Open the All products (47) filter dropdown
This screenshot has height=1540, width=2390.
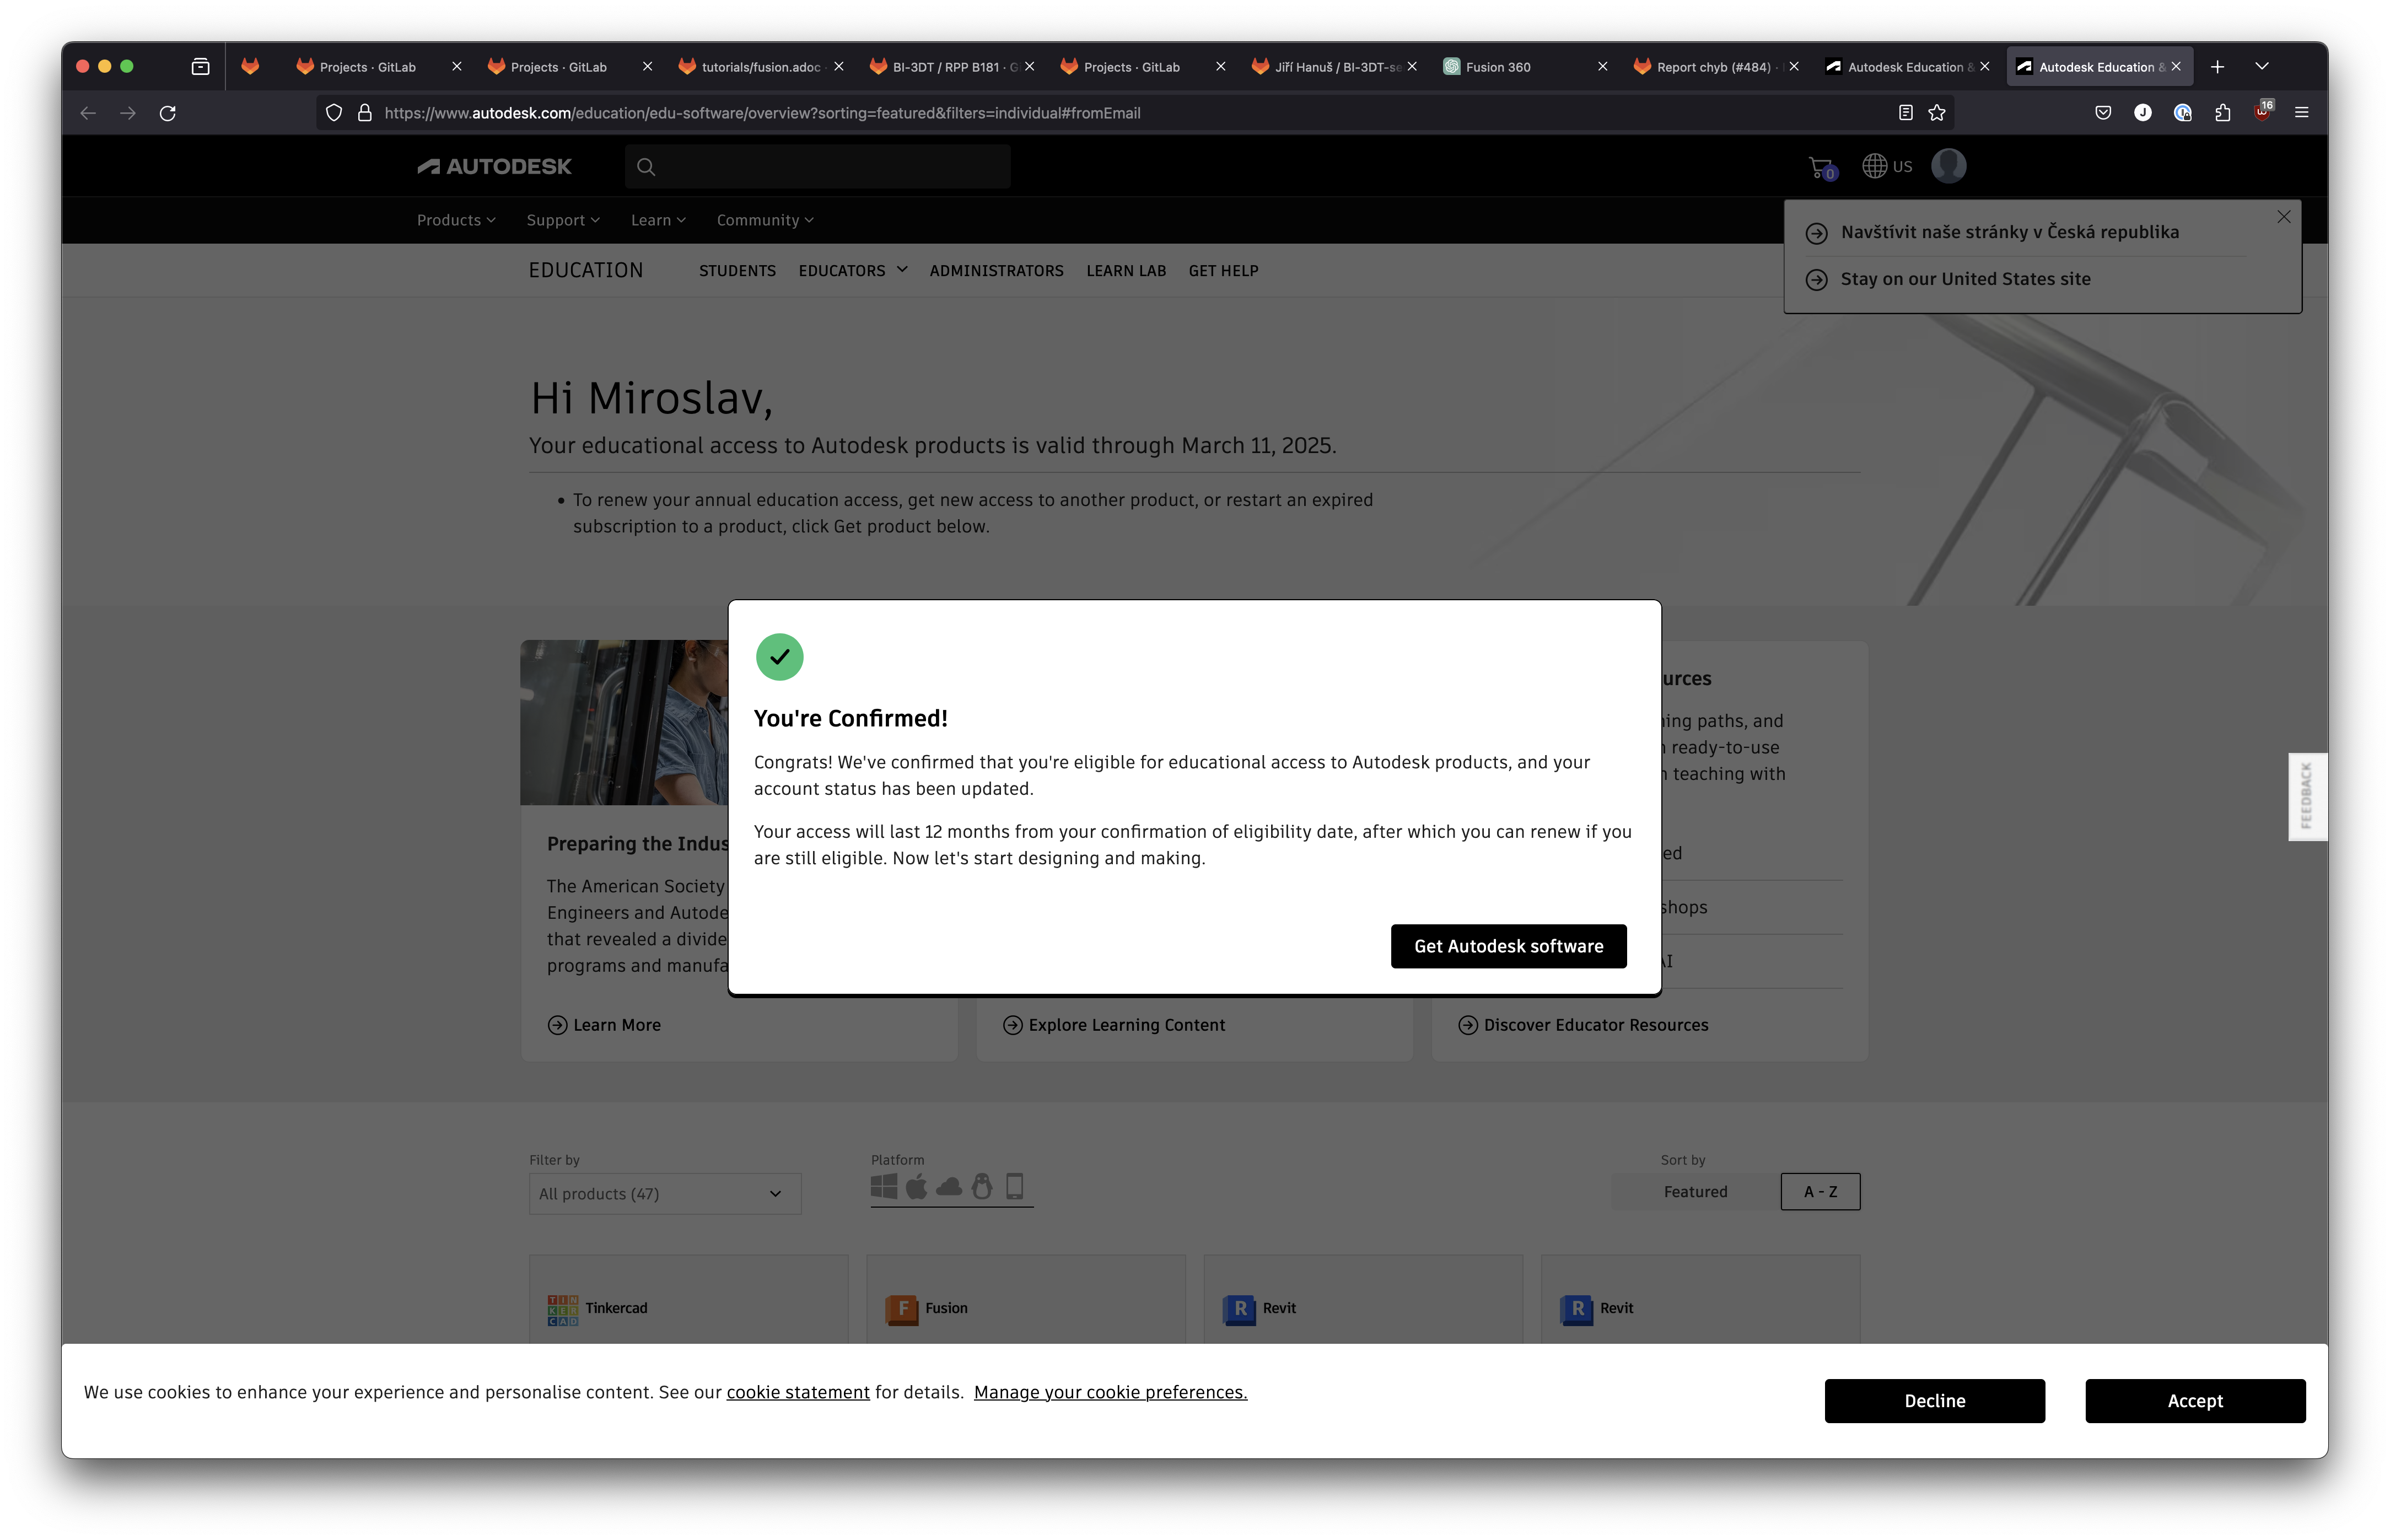point(665,1194)
